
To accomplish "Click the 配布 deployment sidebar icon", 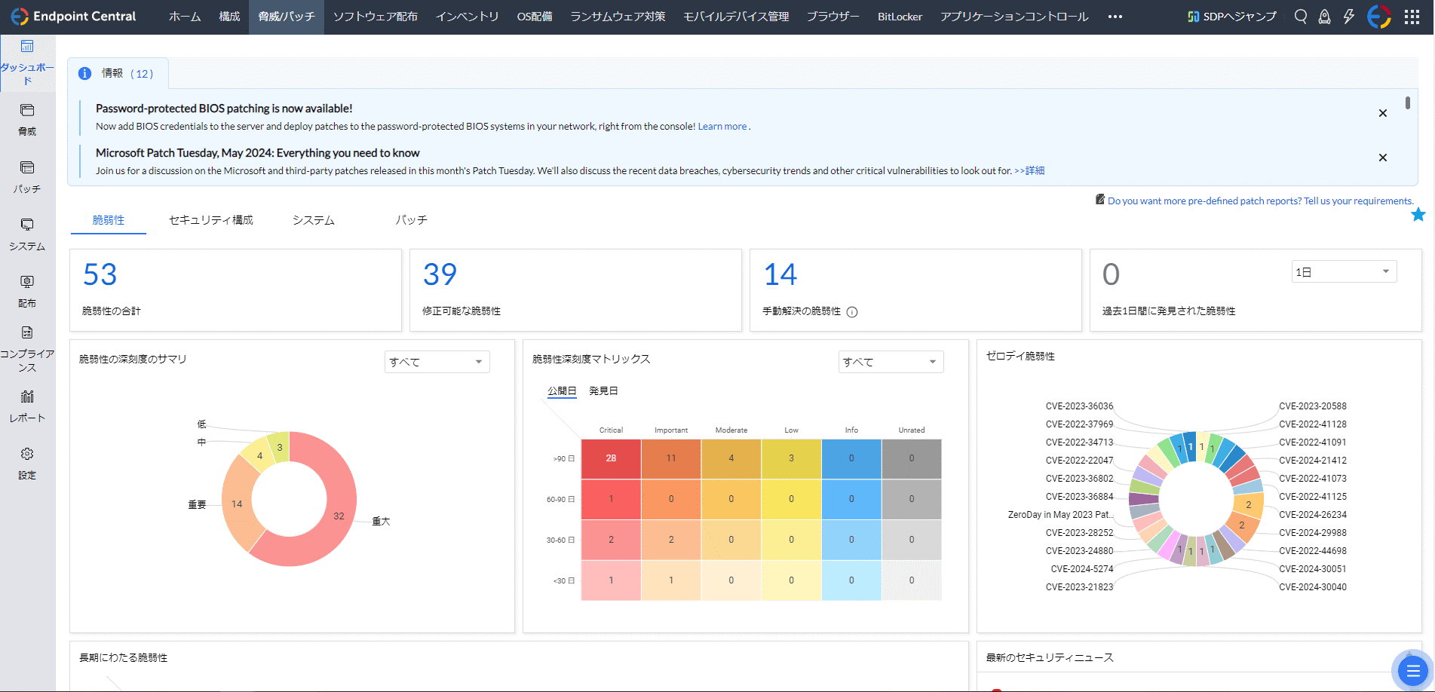I will [x=27, y=283].
